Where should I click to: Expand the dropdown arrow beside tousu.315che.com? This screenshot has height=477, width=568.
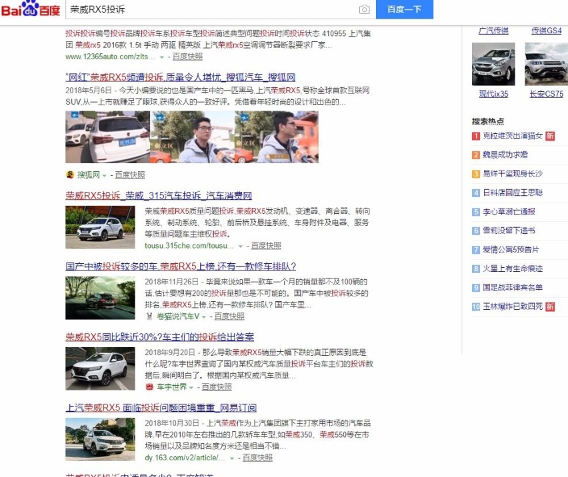240,246
